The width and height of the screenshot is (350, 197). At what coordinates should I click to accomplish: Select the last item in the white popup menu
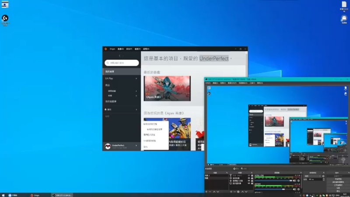pyautogui.click(x=146, y=147)
